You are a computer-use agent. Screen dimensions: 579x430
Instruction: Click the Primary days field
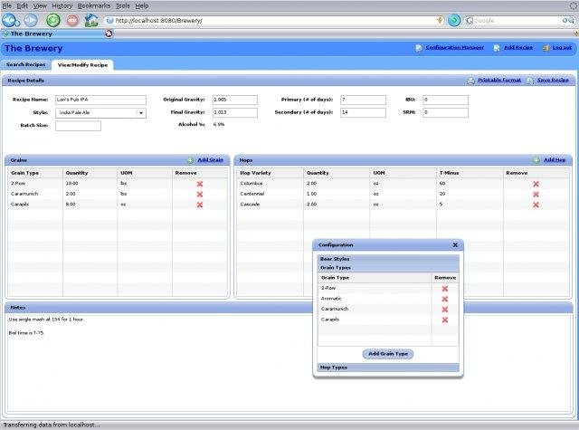pos(363,100)
